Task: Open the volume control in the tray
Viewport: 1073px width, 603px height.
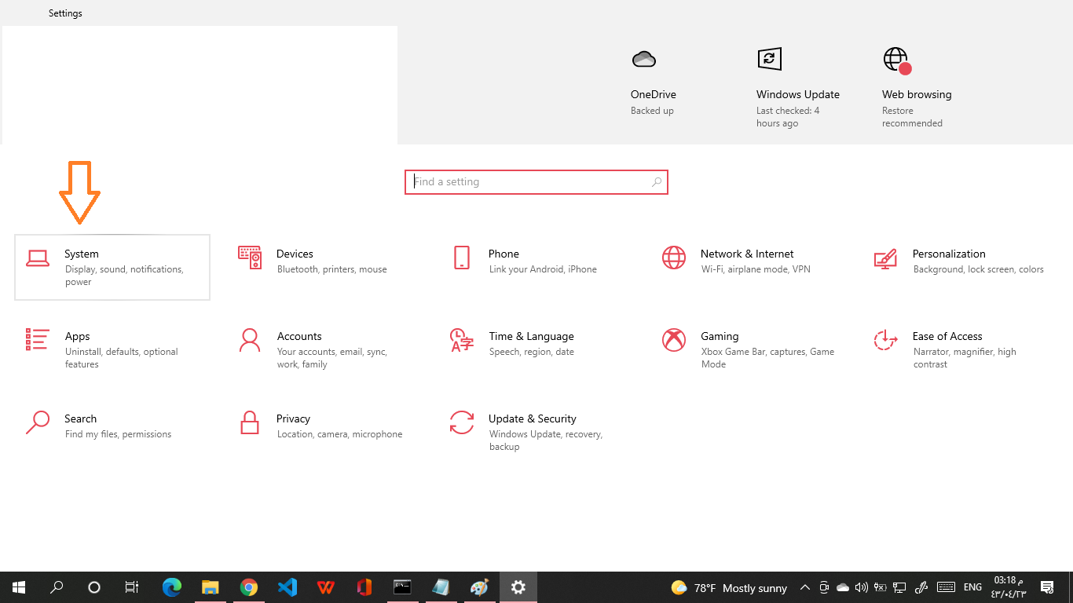Action: tap(862, 587)
